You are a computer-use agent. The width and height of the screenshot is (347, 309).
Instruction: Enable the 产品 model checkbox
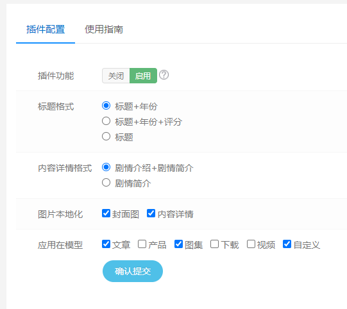click(142, 244)
